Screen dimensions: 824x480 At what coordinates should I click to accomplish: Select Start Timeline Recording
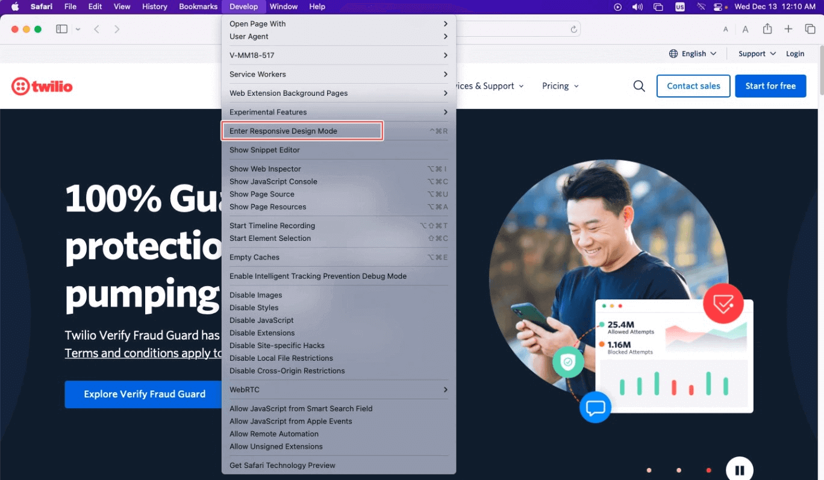click(339, 225)
